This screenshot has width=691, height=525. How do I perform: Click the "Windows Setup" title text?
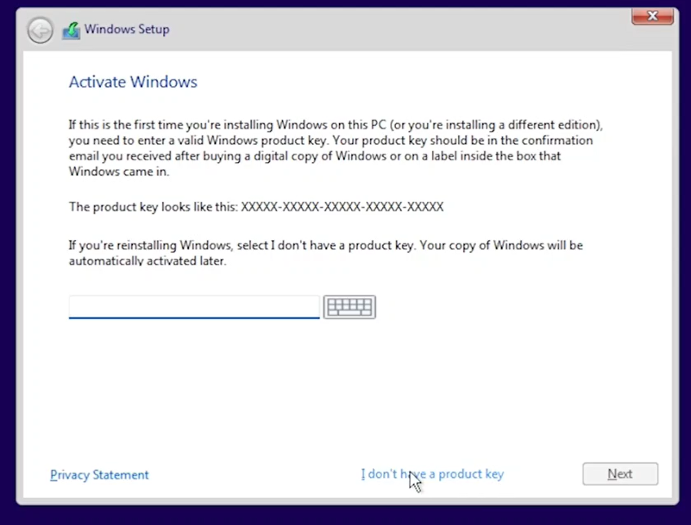coord(126,30)
